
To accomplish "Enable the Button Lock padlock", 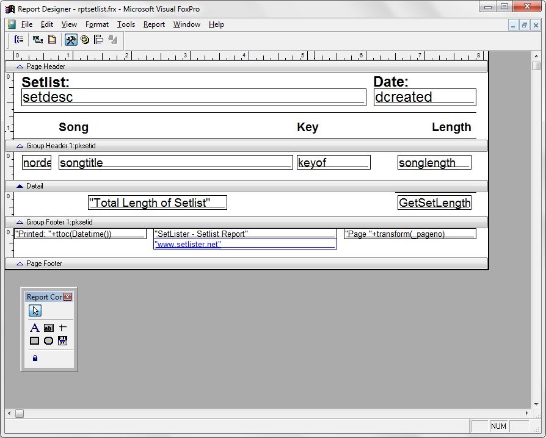I will tap(35, 358).
